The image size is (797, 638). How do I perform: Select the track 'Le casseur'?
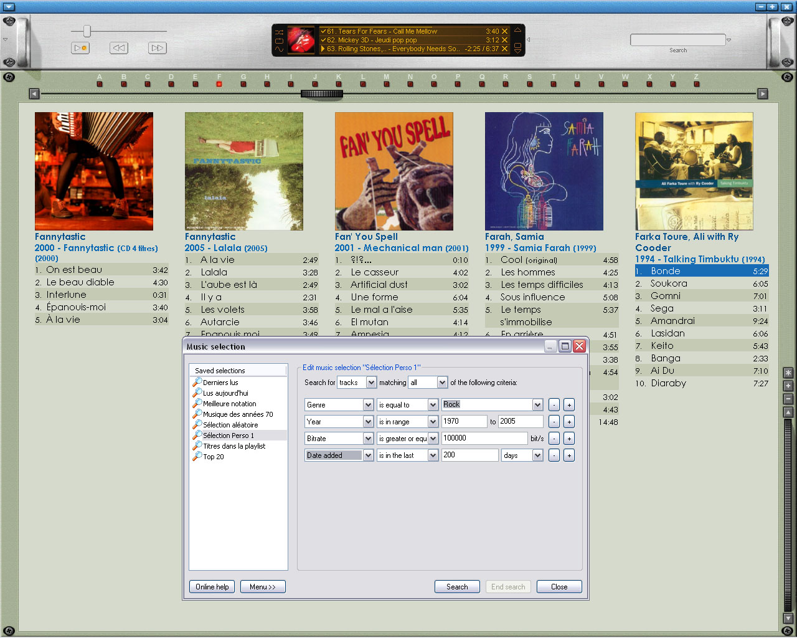click(x=402, y=272)
